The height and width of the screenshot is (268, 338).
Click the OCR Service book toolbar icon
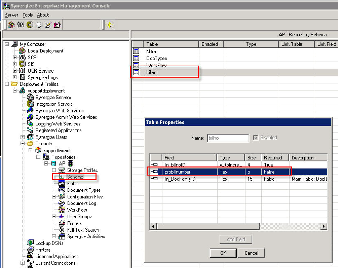point(39,25)
